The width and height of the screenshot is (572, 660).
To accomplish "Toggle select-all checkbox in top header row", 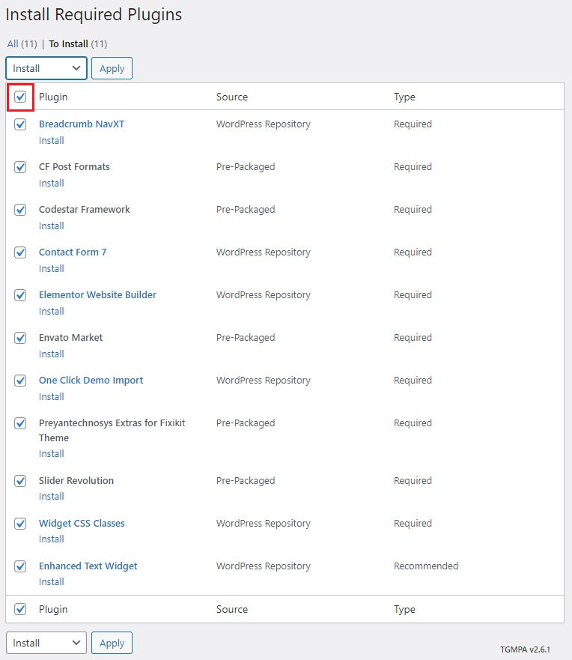I will point(20,97).
